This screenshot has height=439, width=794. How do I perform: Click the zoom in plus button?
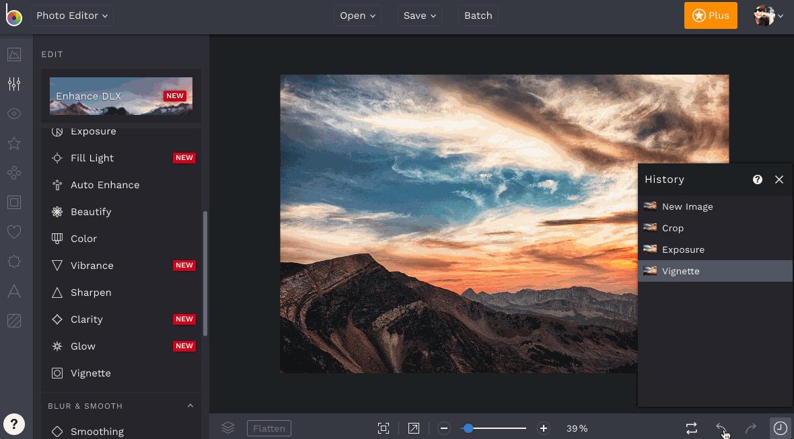point(543,428)
